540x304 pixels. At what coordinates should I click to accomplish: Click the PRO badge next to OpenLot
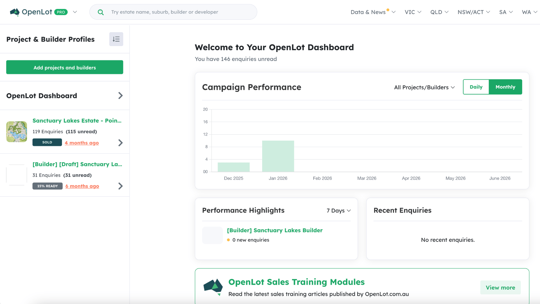(61, 12)
